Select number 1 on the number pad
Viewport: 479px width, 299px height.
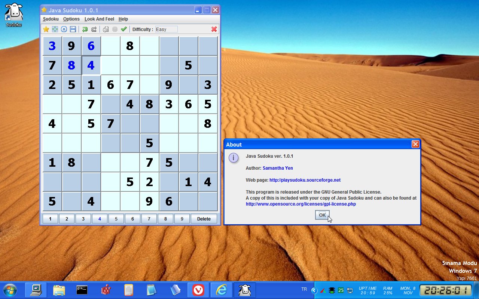[x=50, y=219]
